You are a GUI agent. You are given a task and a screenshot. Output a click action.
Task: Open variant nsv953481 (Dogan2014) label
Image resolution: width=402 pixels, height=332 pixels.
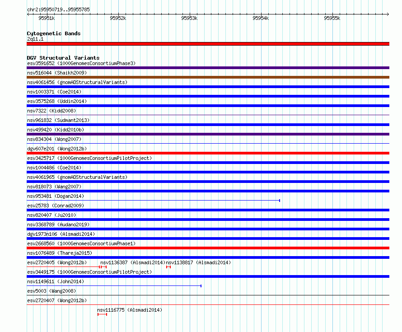56,196
